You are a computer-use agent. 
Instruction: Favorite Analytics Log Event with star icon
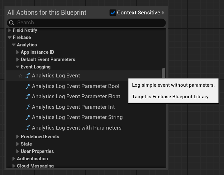[20, 76]
